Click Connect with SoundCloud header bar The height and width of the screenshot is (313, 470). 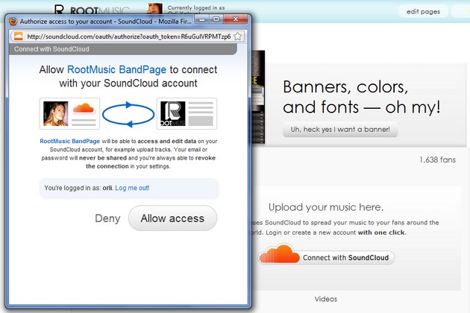point(123,49)
